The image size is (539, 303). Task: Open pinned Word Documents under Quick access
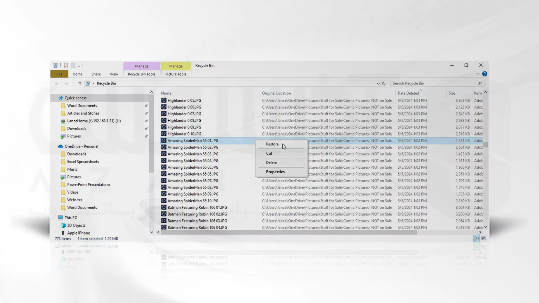click(x=82, y=105)
